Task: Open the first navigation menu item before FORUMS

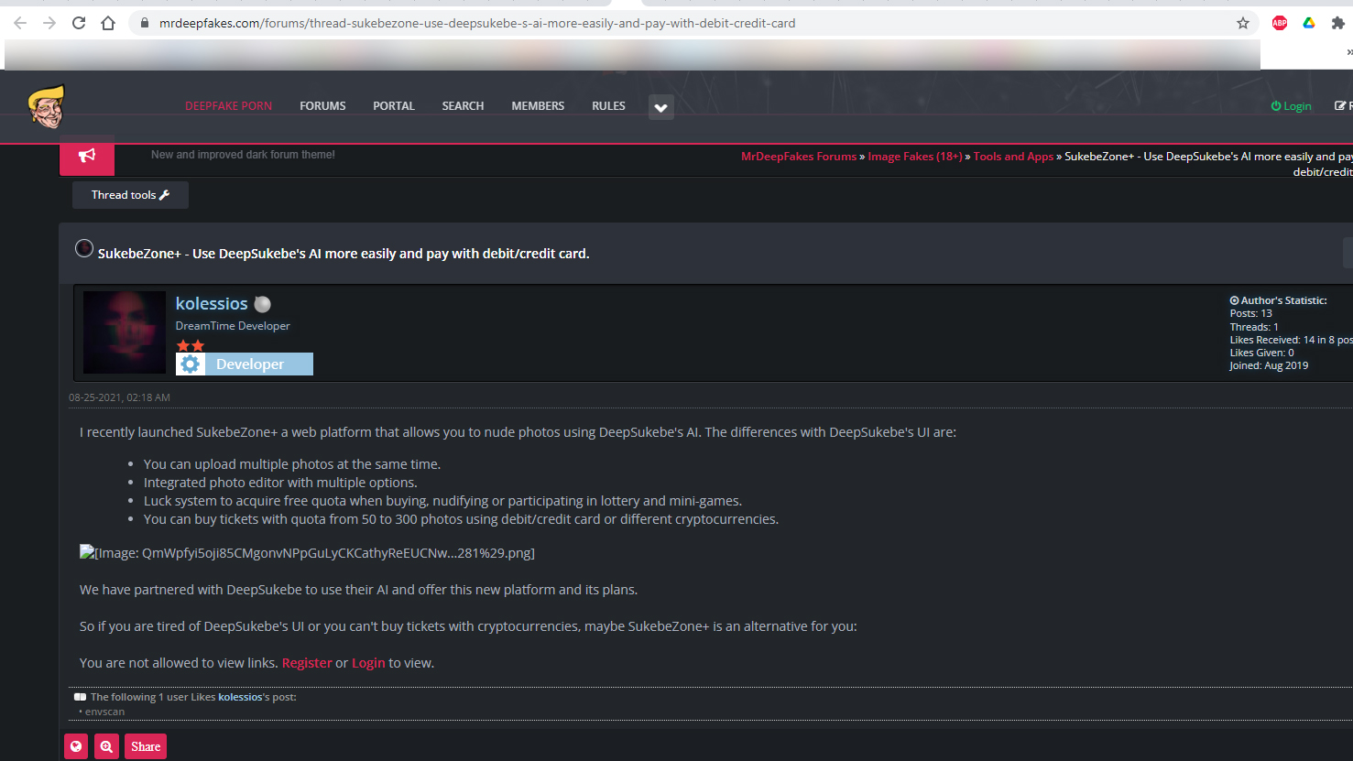Action: pyautogui.click(x=228, y=106)
